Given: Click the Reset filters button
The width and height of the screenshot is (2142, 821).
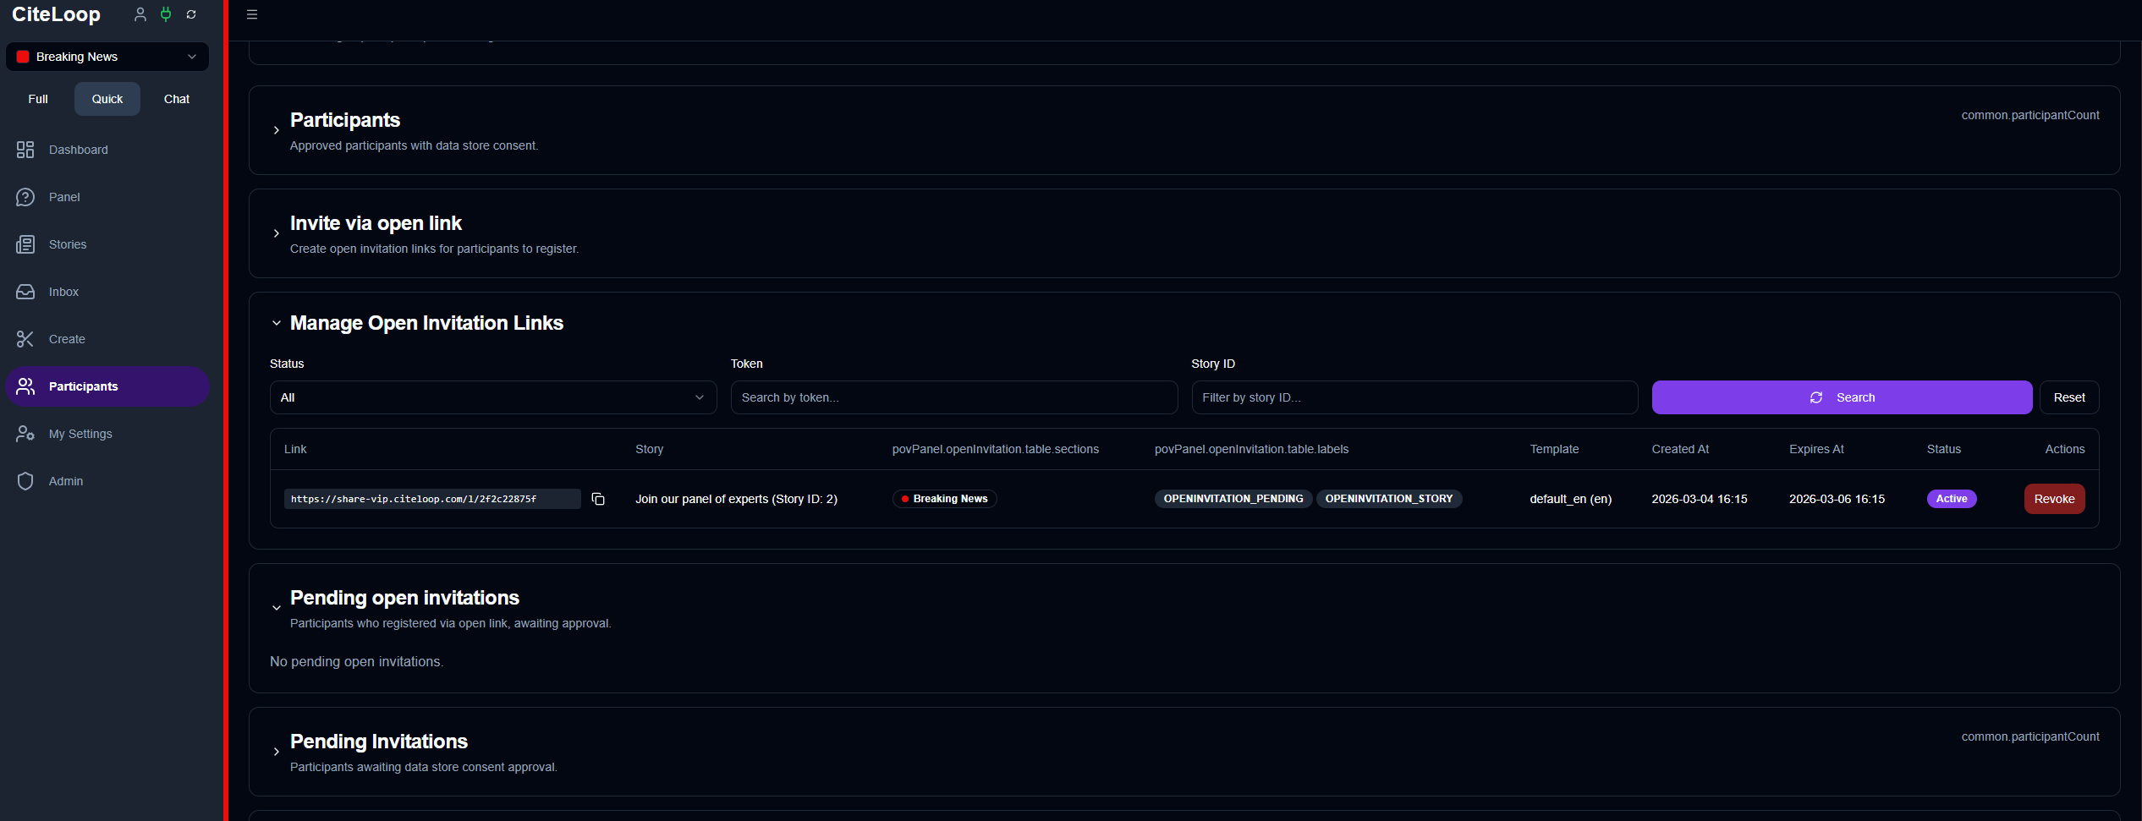Looking at the screenshot, I should pyautogui.click(x=2069, y=397).
